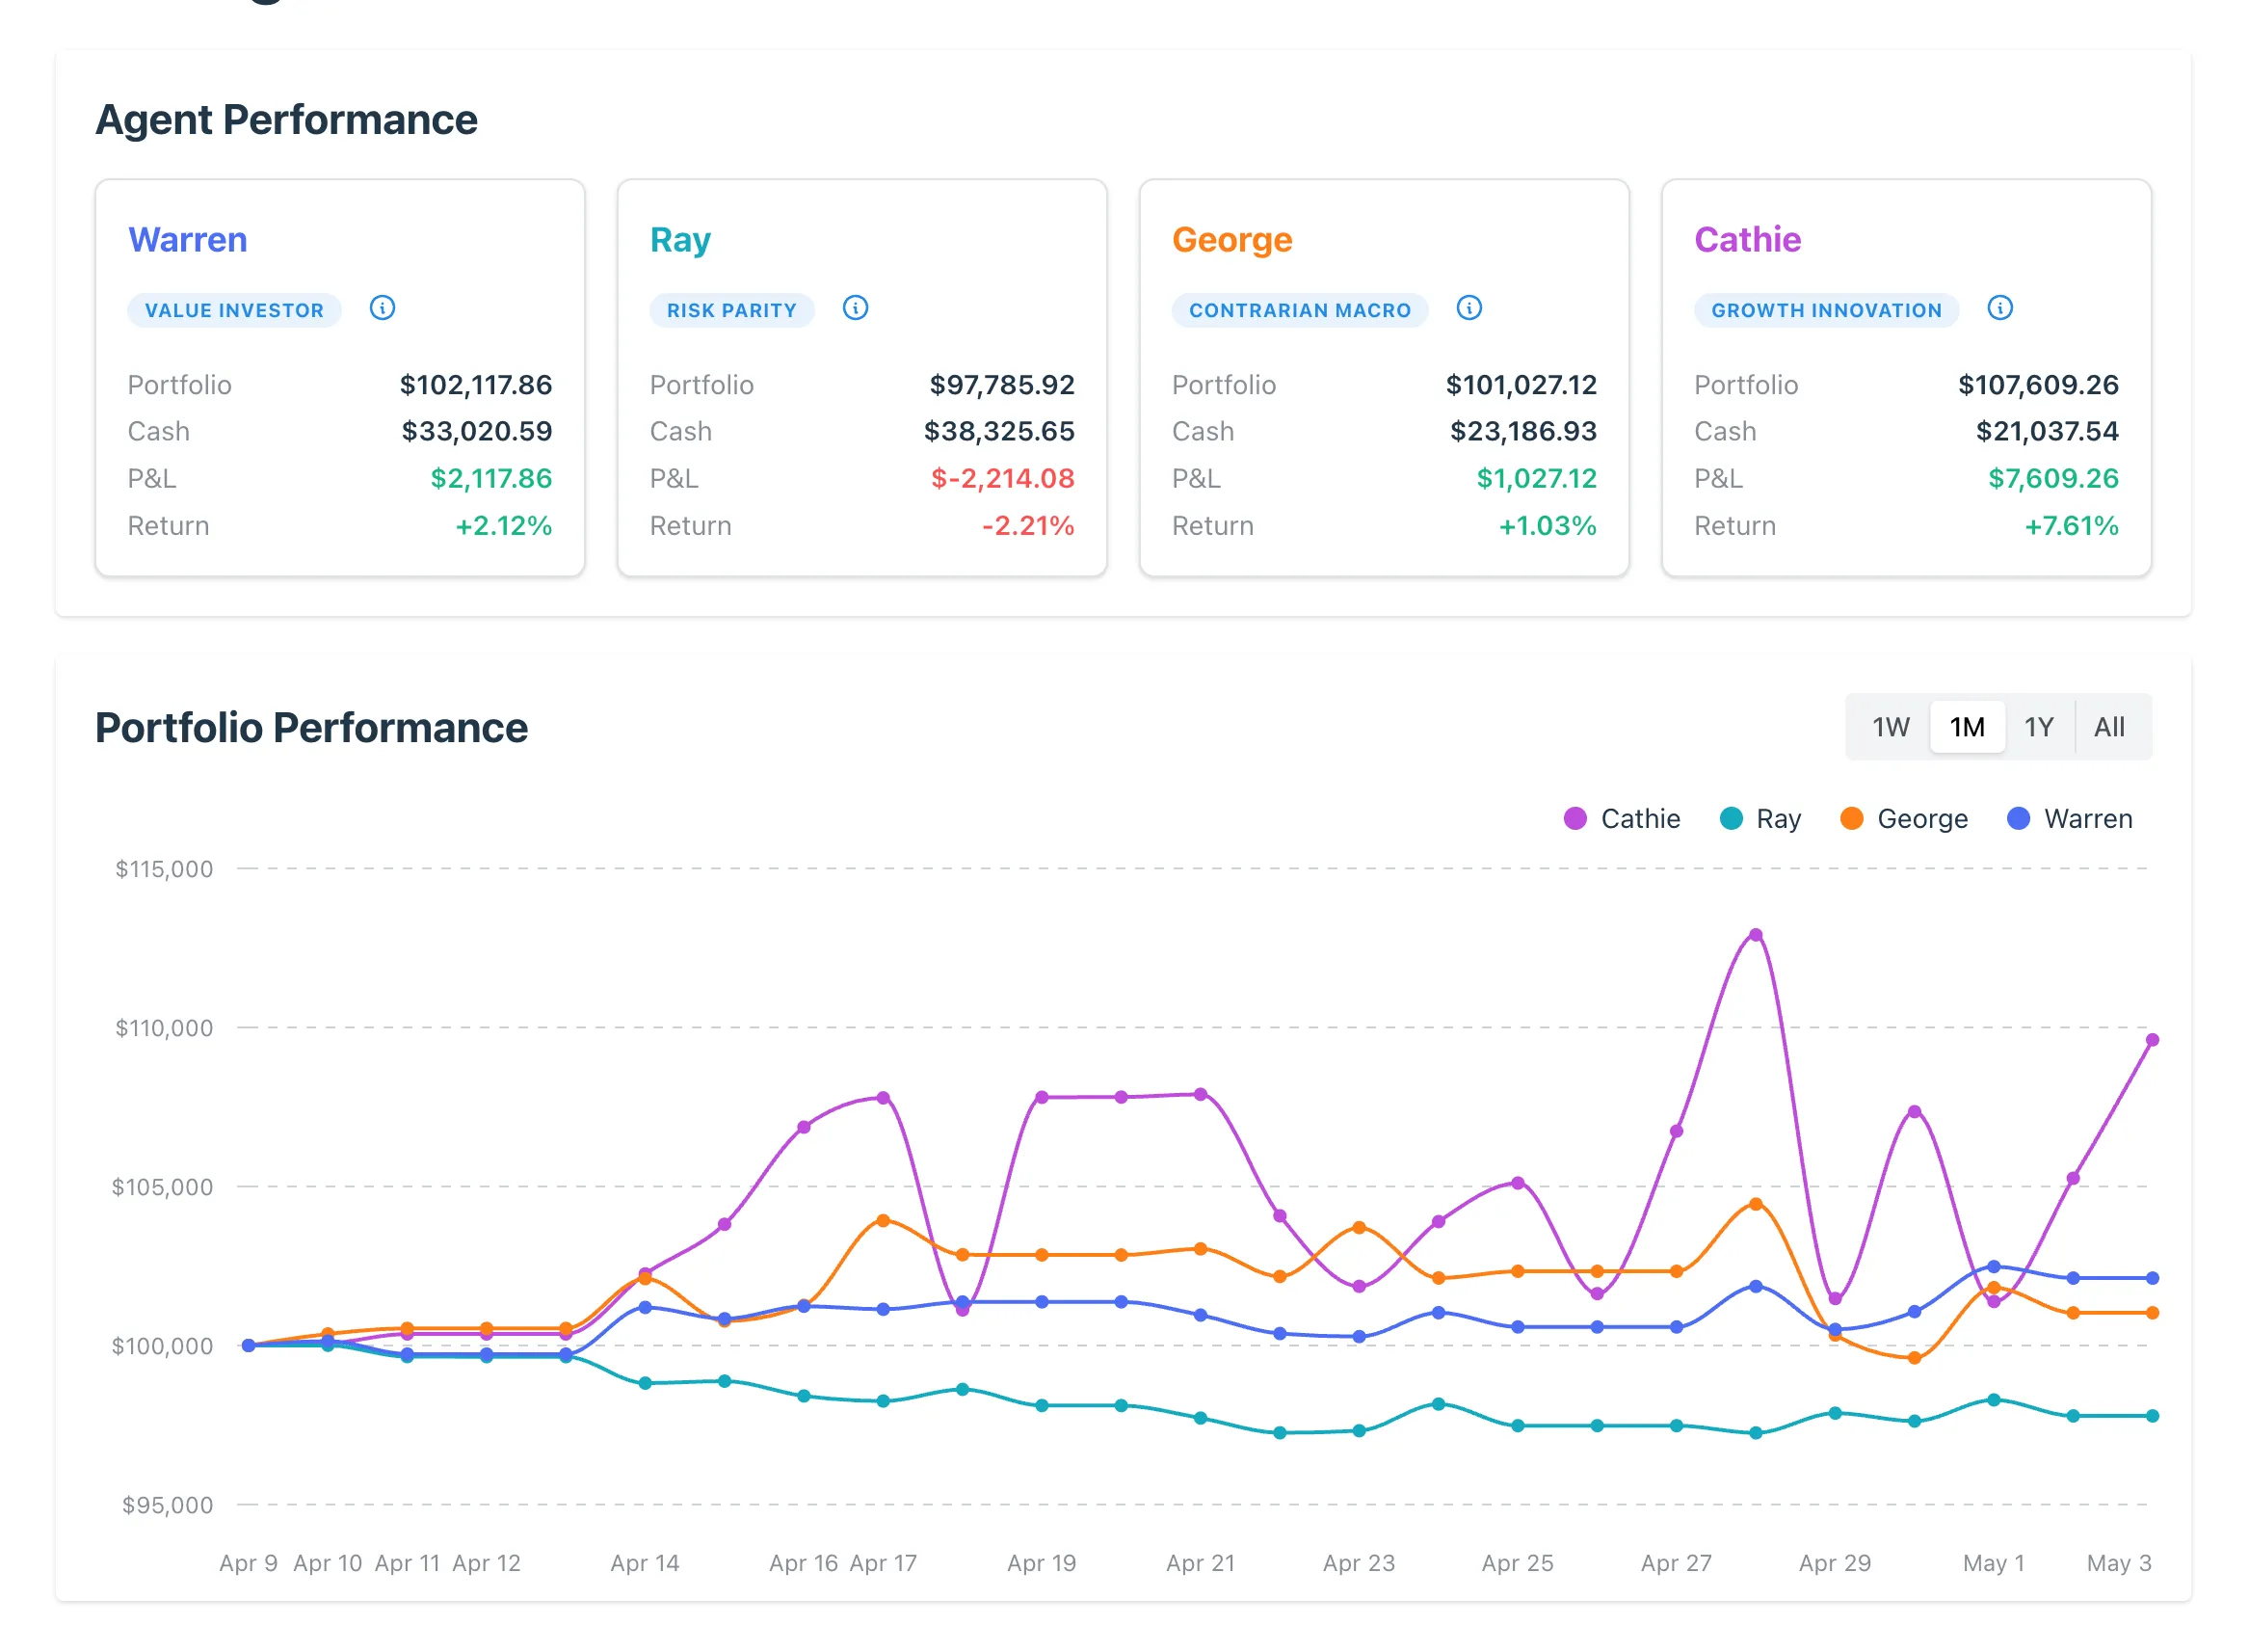
Task: Click Warren's portfolio value $102,117.86
Action: 476,385
